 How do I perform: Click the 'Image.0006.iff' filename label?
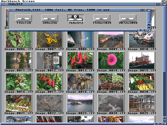pyautogui.click(x=19, y=49)
